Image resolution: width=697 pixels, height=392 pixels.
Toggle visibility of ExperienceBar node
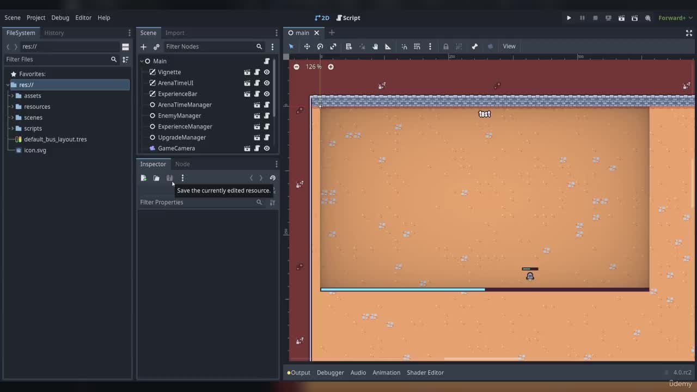(x=267, y=94)
